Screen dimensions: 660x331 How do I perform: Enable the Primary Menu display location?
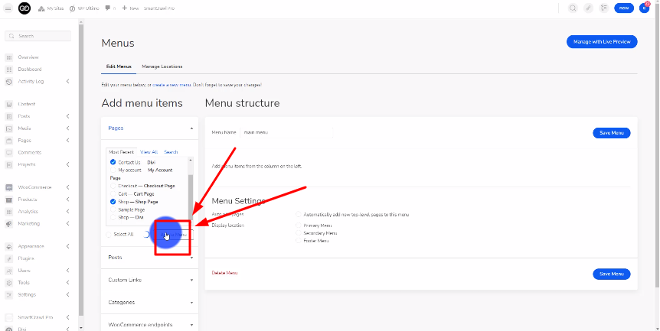coord(298,226)
